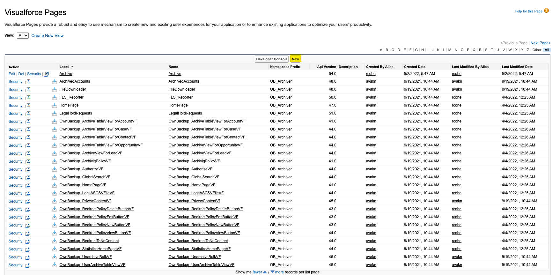
Task: Open OwnBackup_ArchiveTableViewForCaseVF label link
Action: pyautogui.click(x=96, y=129)
